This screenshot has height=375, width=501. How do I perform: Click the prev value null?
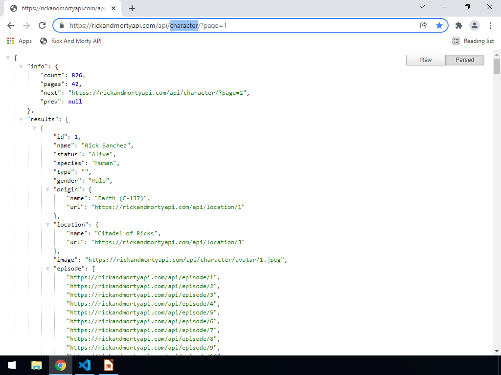point(75,102)
